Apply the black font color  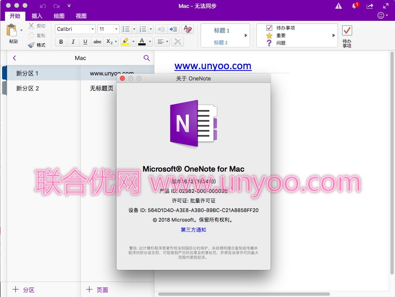[142, 42]
